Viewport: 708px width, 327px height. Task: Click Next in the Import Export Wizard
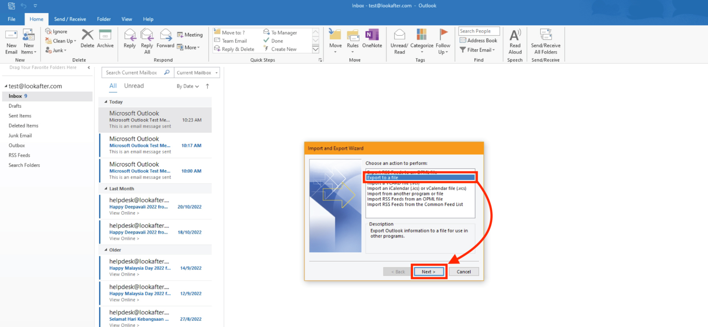click(428, 272)
